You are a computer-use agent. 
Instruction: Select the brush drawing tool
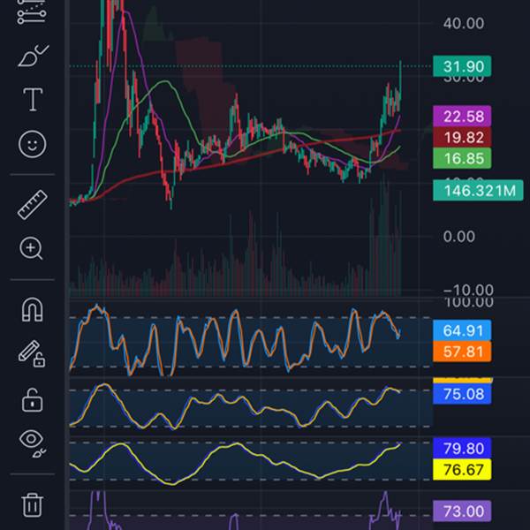33,56
